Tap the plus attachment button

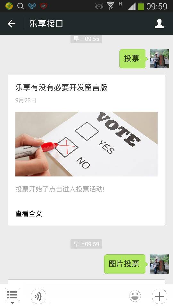tap(160, 296)
